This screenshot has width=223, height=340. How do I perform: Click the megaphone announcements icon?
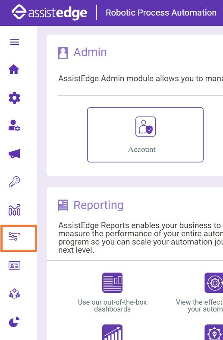(14, 153)
